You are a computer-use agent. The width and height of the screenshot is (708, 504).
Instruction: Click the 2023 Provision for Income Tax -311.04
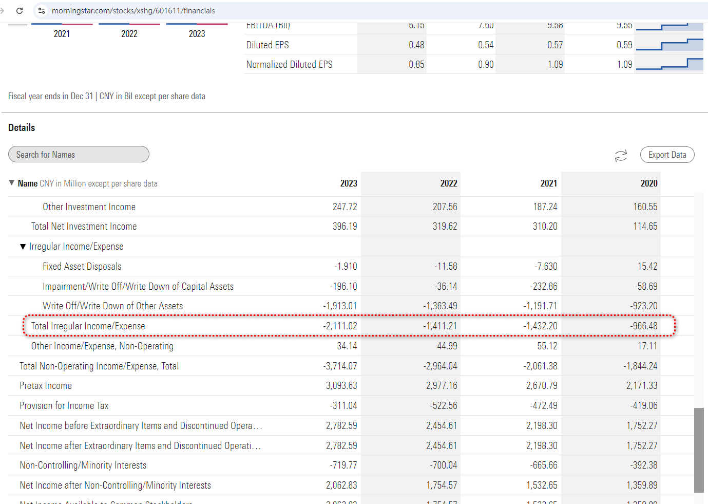point(343,406)
